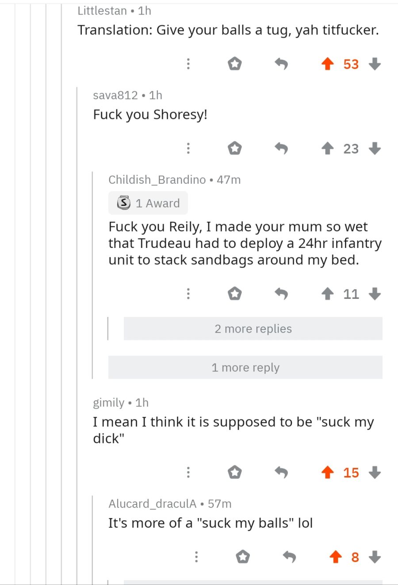Open the options menu on sava812's comment

(x=188, y=148)
